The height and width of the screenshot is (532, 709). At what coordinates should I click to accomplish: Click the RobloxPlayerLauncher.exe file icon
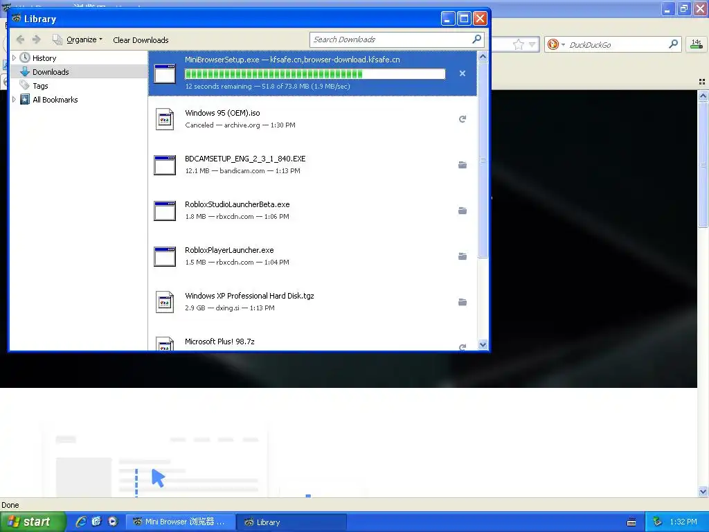point(165,256)
